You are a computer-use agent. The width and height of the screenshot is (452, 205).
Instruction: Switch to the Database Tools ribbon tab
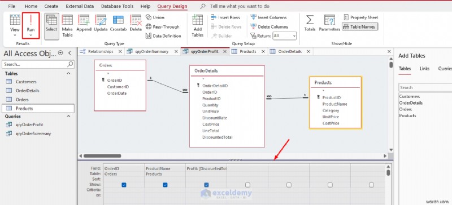118,6
